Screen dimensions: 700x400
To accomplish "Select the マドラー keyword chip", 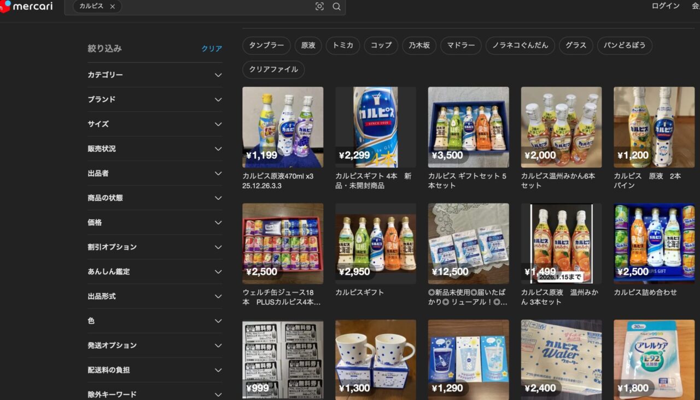I will [461, 45].
